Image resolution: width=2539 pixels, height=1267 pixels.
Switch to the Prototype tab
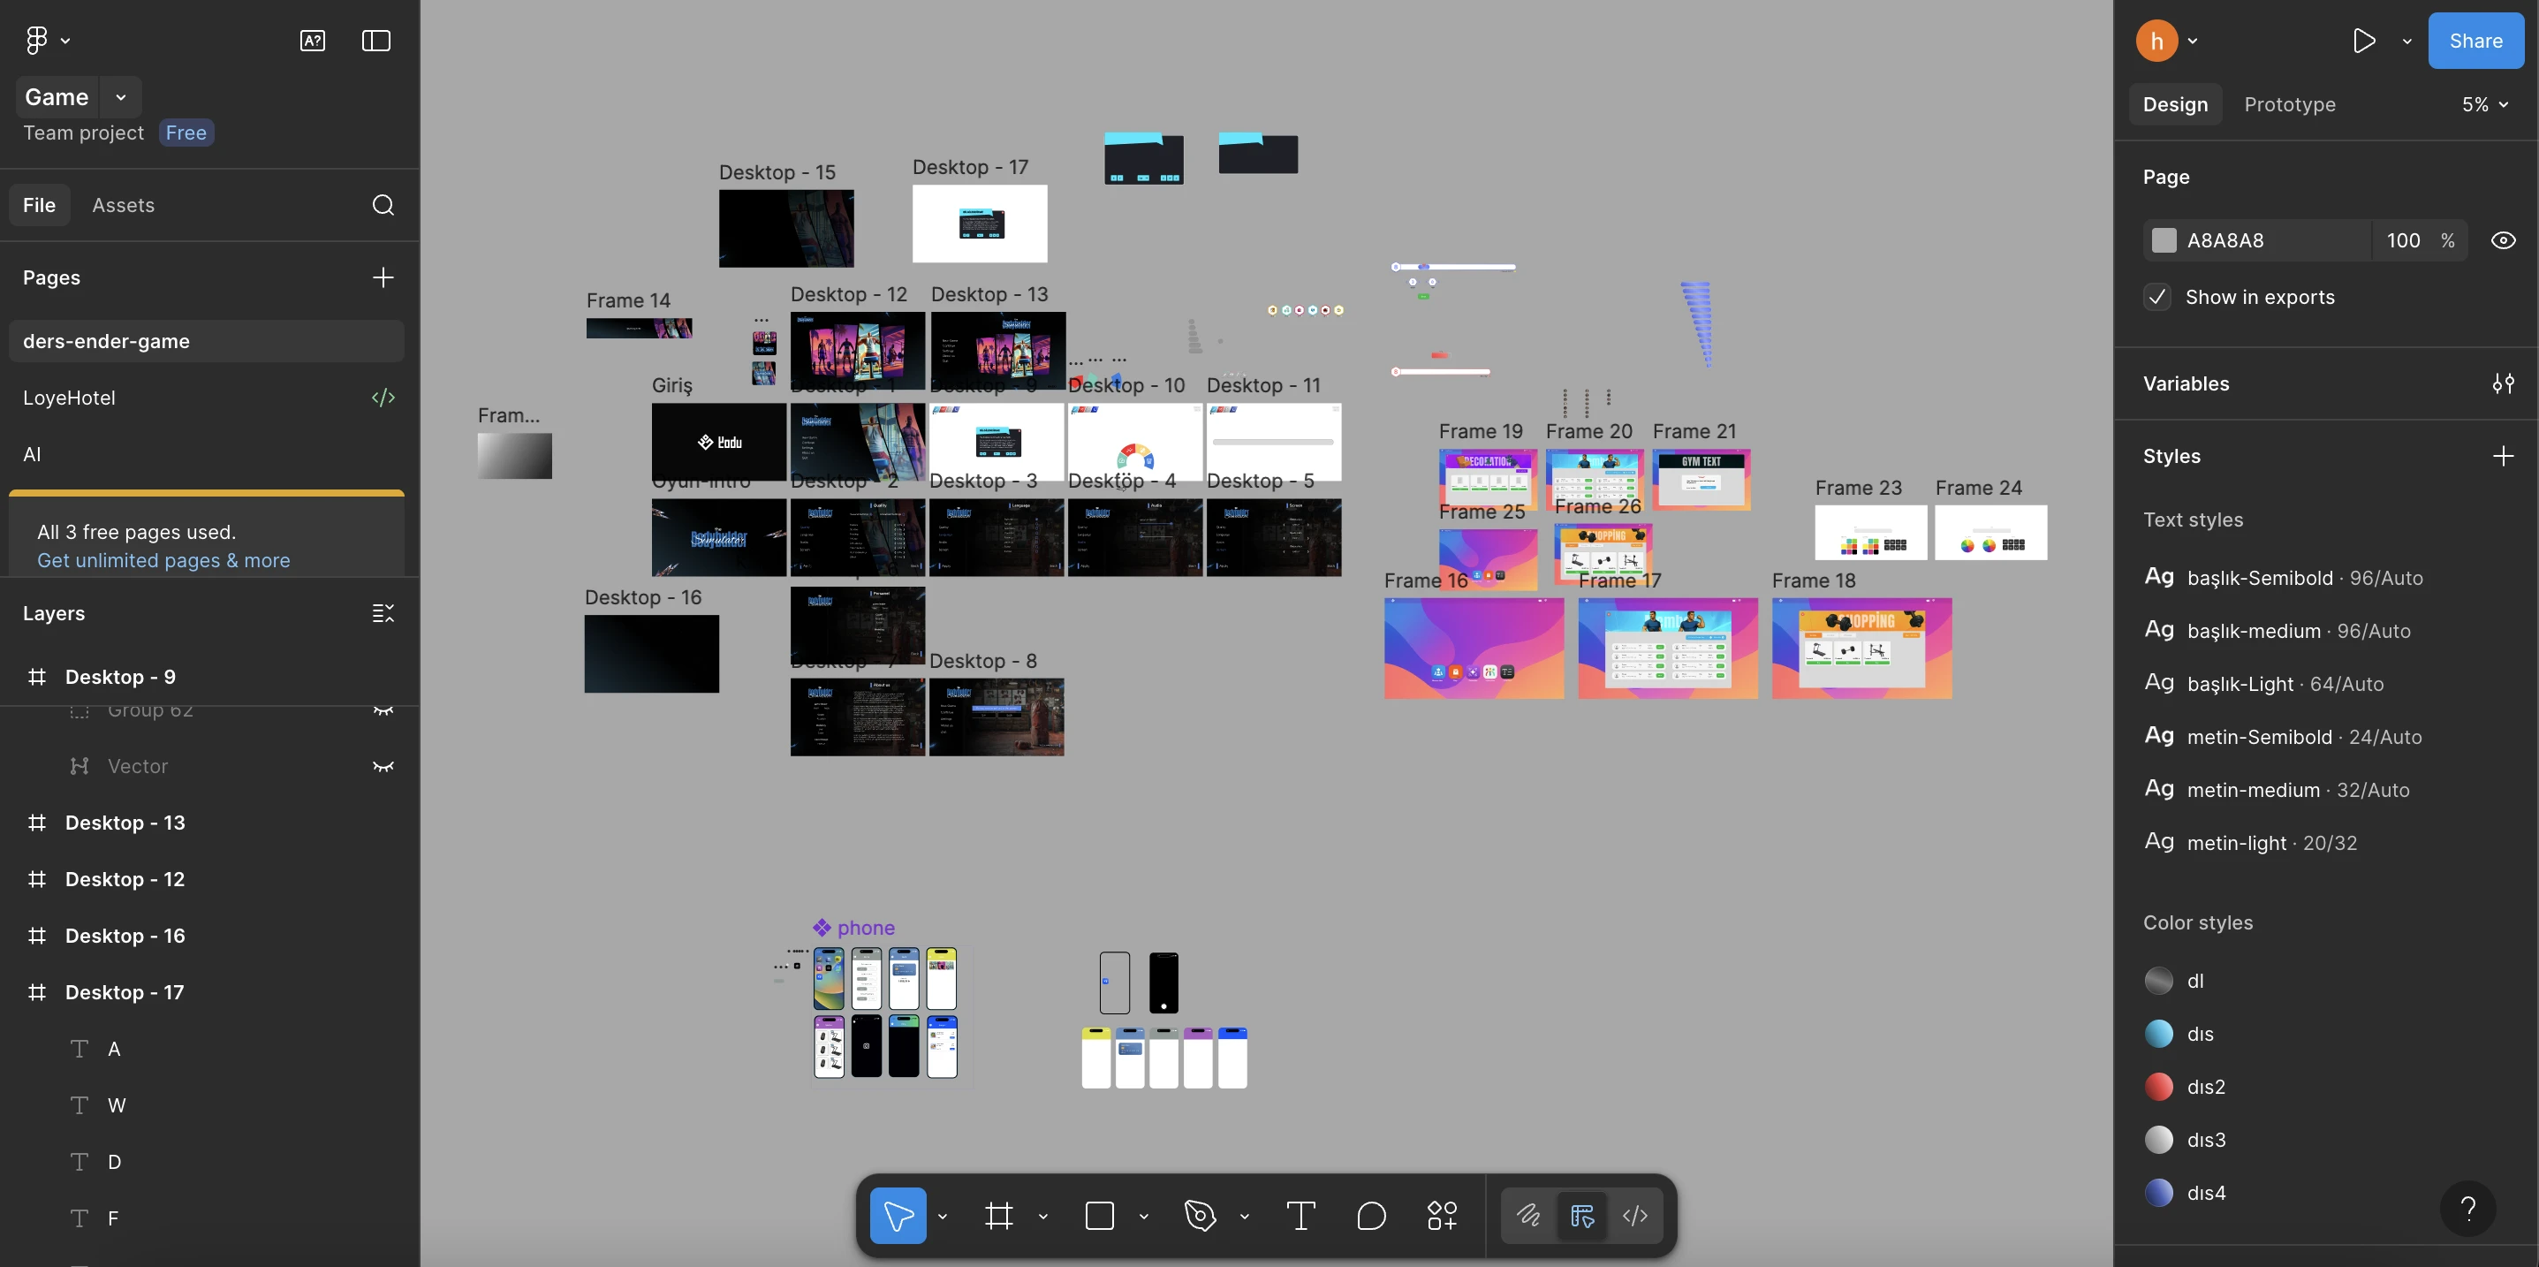click(2289, 104)
